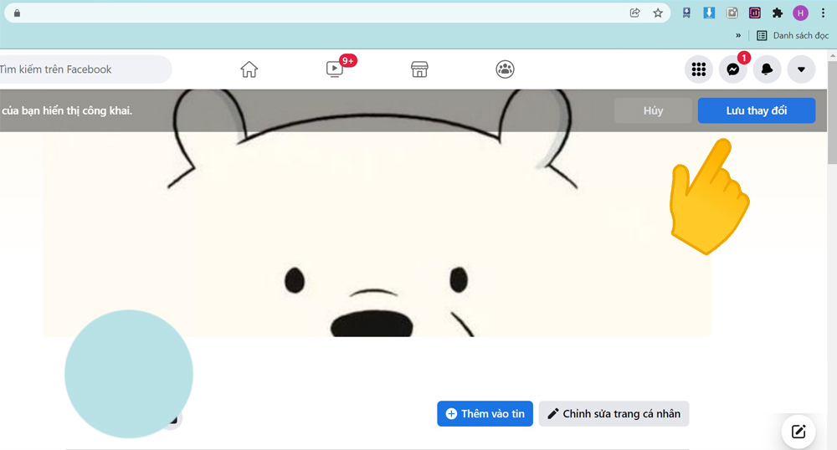Screen dimensions: 837x450
Task: Open the notifications bell
Action: pos(767,69)
